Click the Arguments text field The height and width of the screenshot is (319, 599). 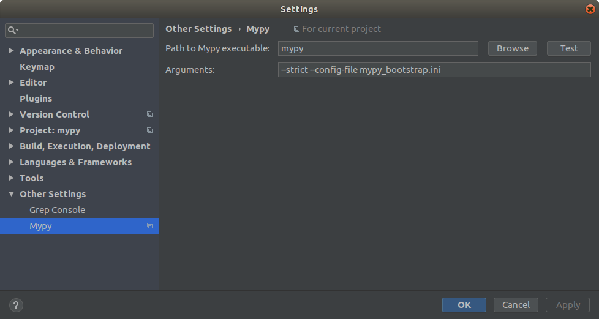[x=434, y=70]
